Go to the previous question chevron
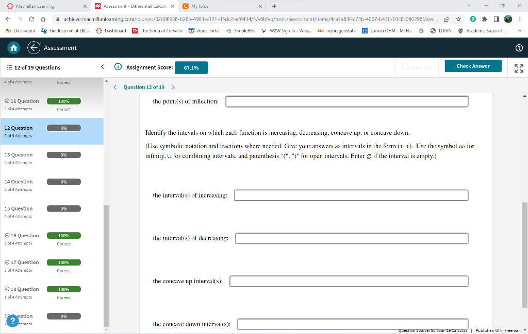 (x=115, y=87)
